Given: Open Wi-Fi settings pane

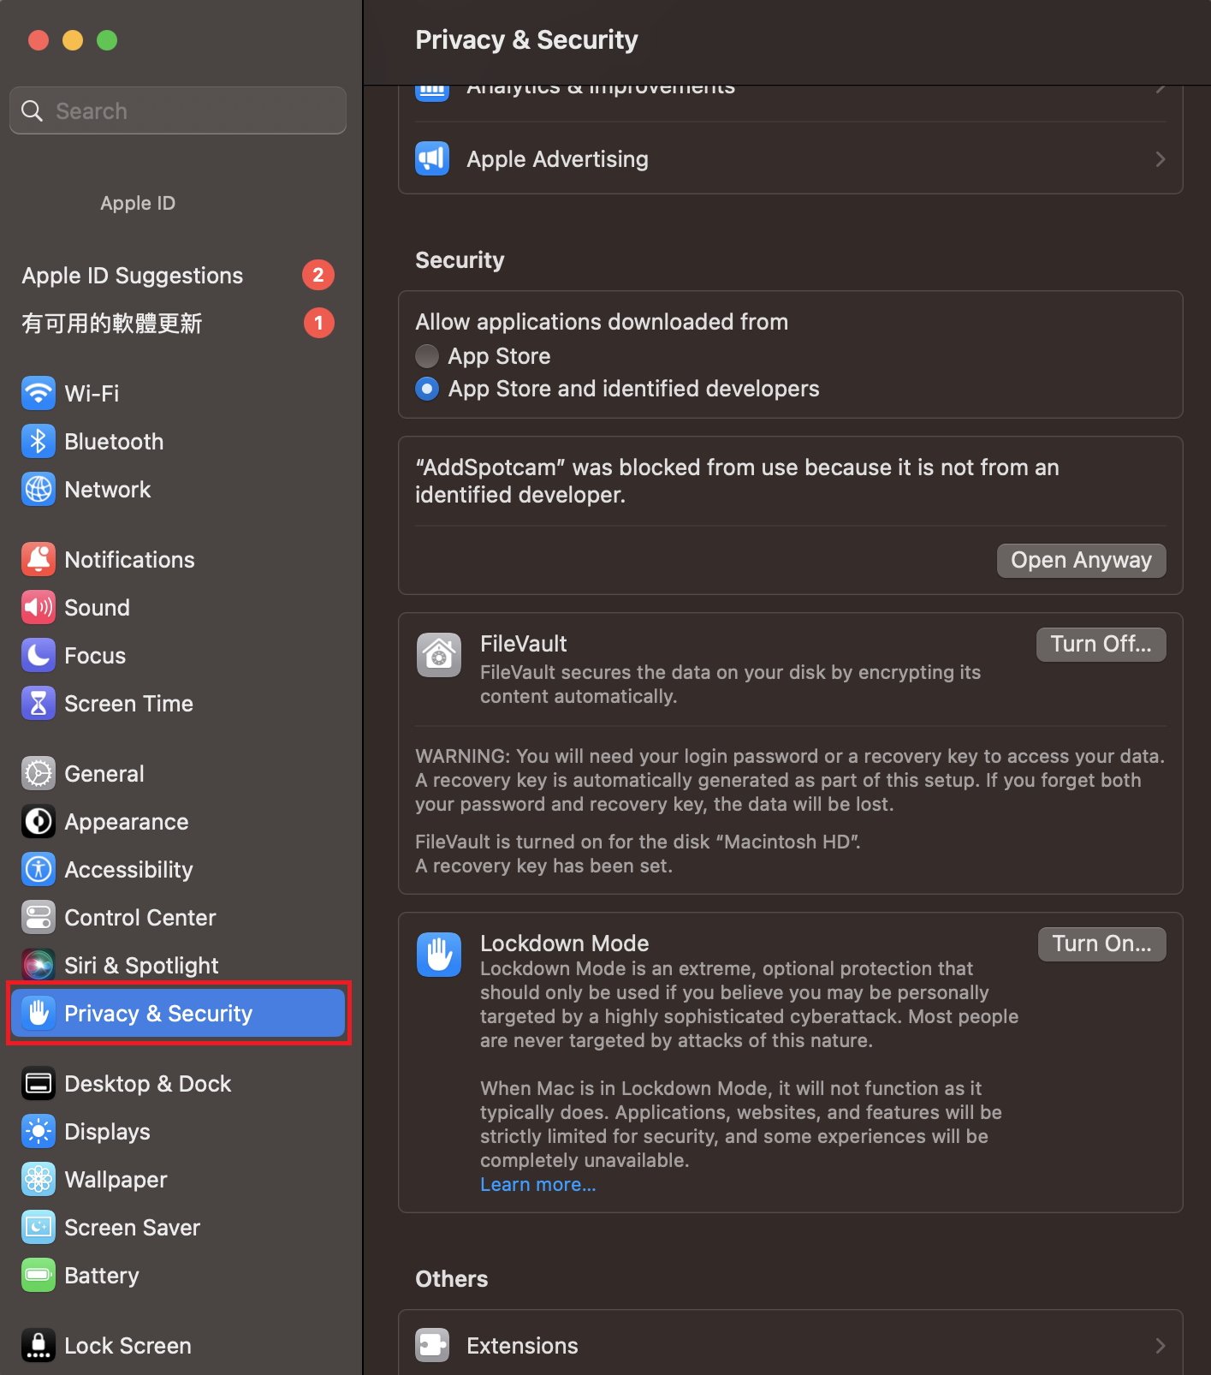Looking at the screenshot, I should click(178, 394).
